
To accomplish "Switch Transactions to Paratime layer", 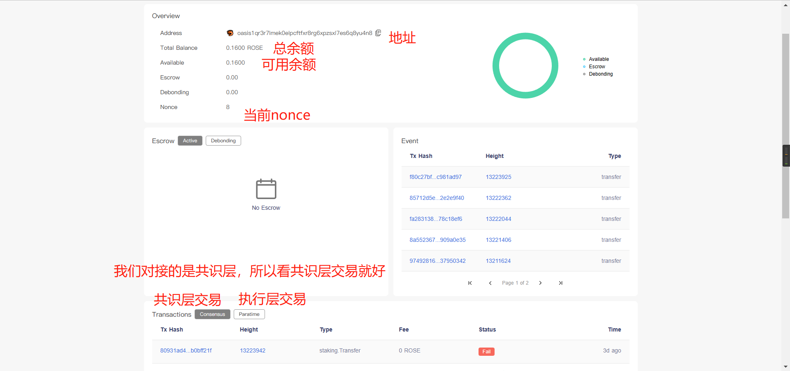I will pos(249,314).
